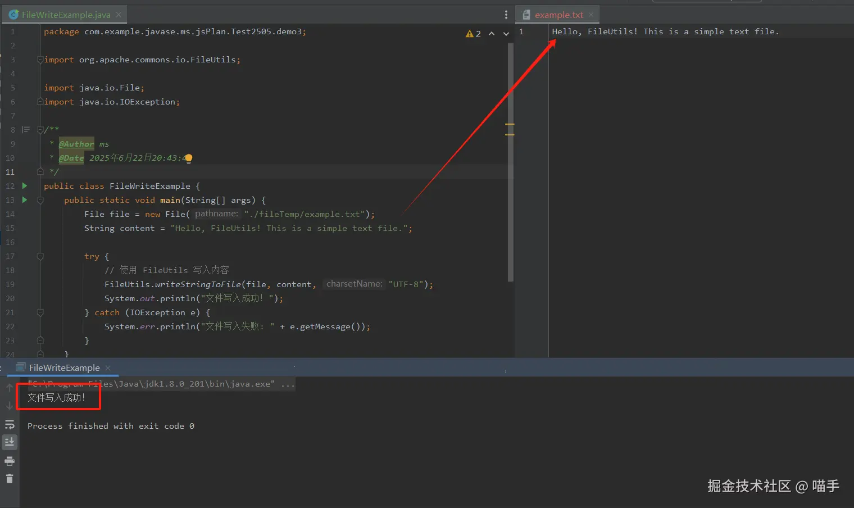Click the fold end marker at line 6

40,102
